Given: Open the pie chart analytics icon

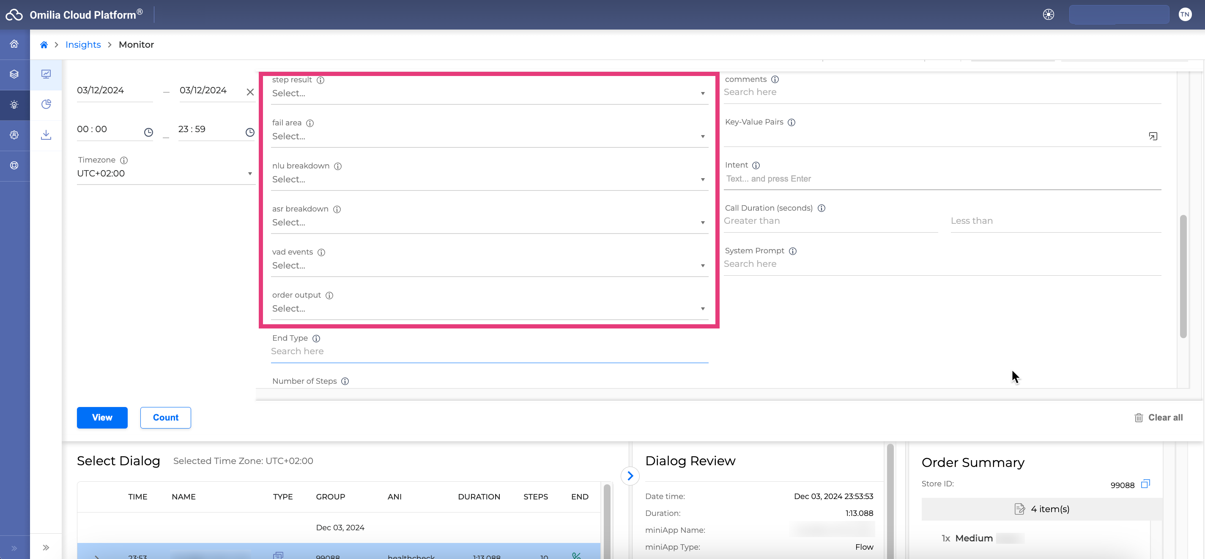Looking at the screenshot, I should pyautogui.click(x=46, y=104).
